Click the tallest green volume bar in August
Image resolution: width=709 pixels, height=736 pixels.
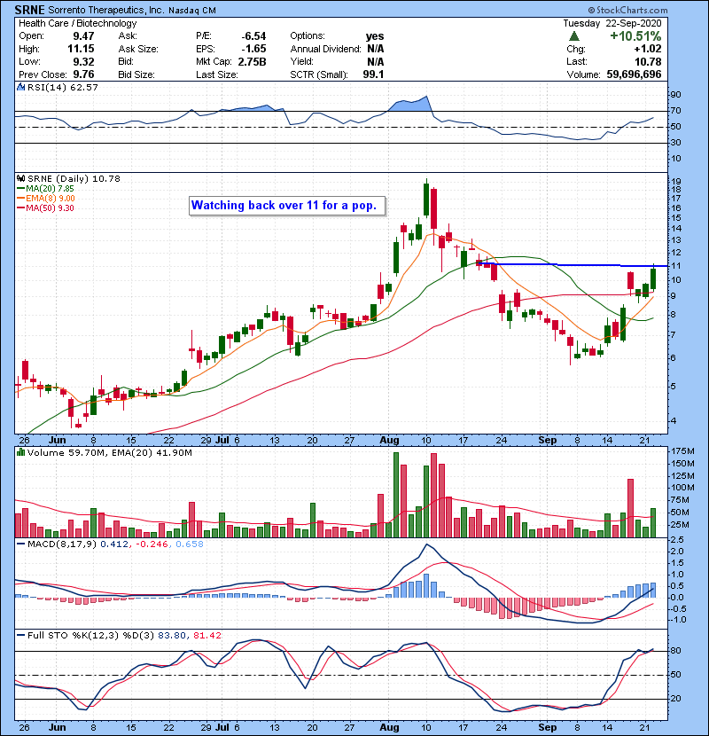[396, 495]
